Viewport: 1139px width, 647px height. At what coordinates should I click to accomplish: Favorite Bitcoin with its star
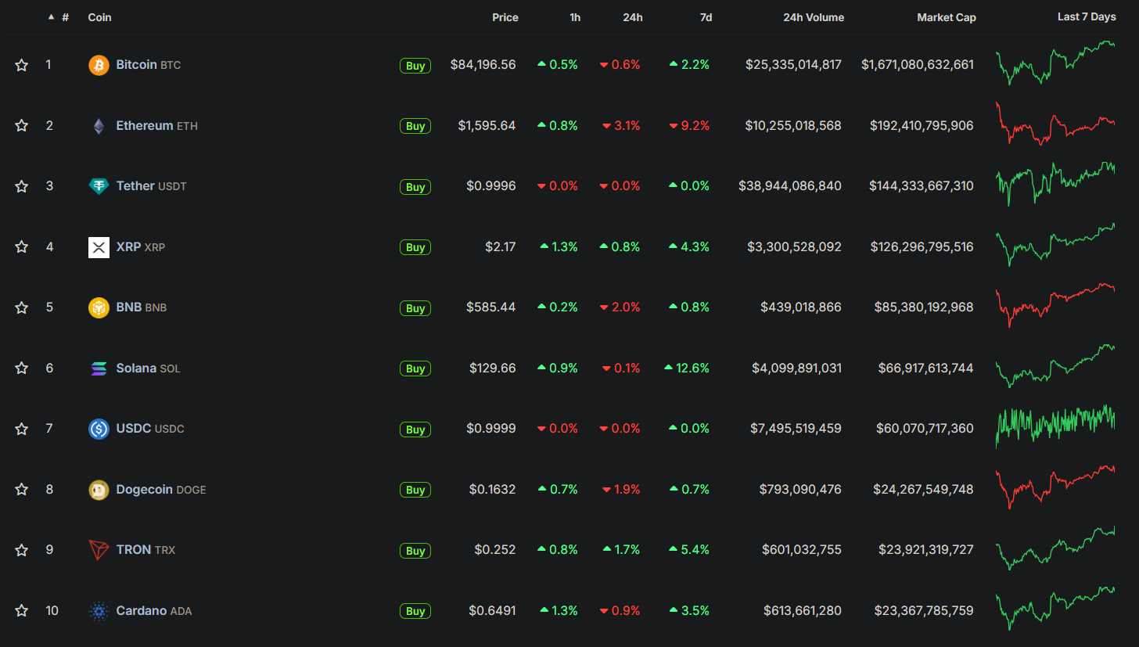click(x=21, y=65)
